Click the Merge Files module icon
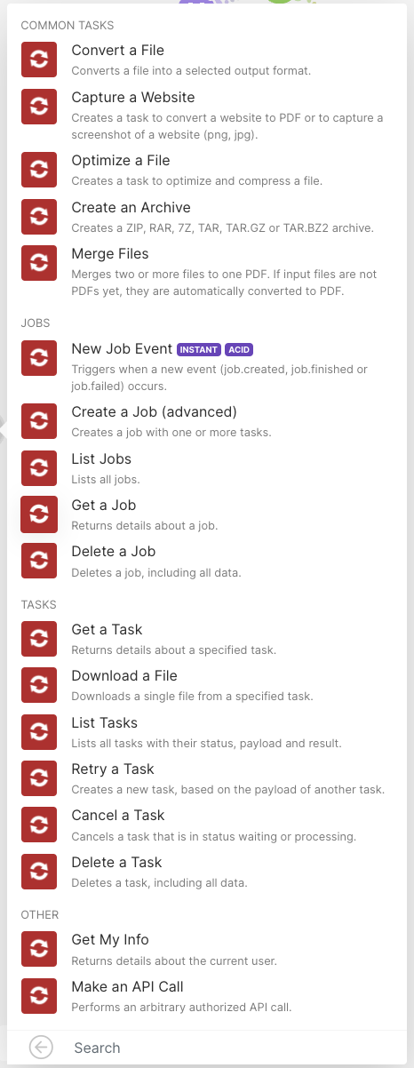This screenshot has width=414, height=1068. tap(38, 263)
